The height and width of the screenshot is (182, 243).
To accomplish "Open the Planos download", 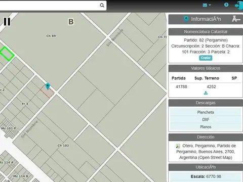I will point(206,127).
